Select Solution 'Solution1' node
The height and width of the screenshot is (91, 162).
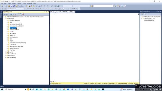(152, 17)
